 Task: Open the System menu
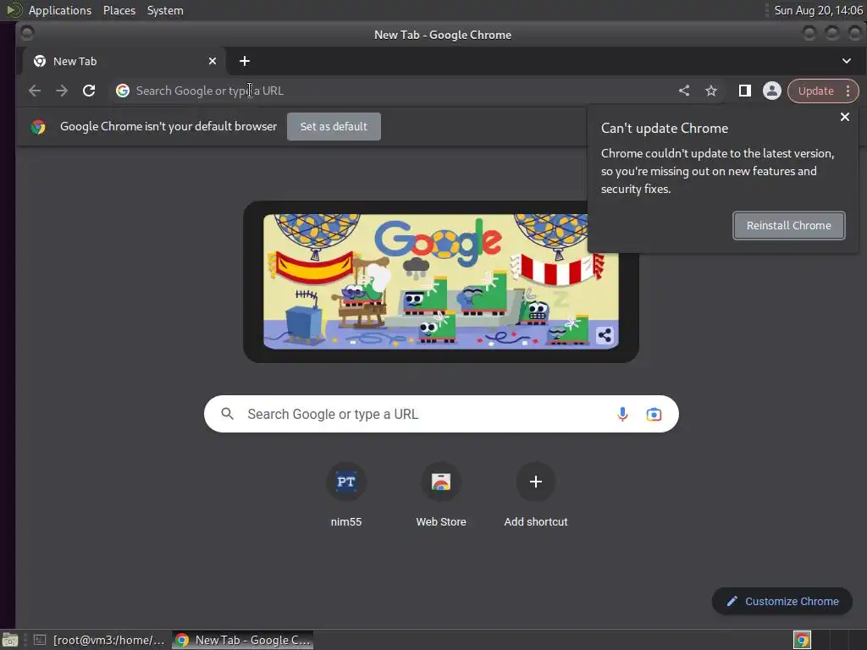(x=165, y=10)
